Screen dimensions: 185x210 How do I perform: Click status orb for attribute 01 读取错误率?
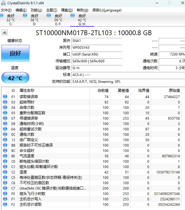[x=5, y=97]
